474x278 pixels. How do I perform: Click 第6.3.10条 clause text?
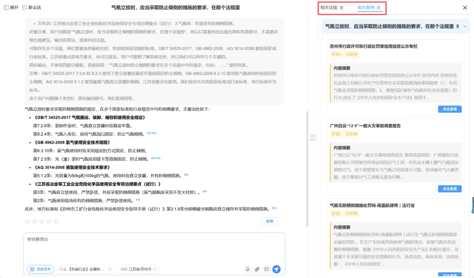pos(90,151)
